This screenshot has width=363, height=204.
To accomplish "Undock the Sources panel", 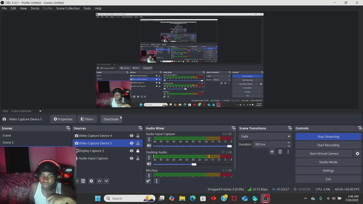I will tap(140, 128).
